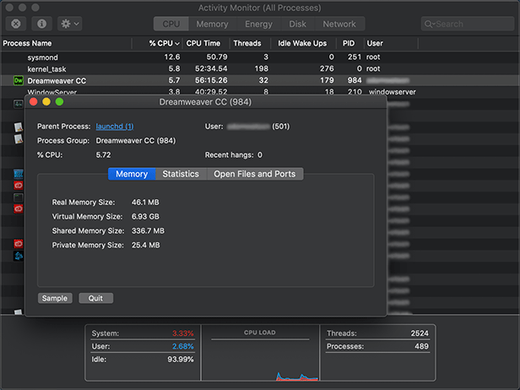Click the System percentage 3.33%
Viewport: 520px width, 390px height.
[182, 333]
